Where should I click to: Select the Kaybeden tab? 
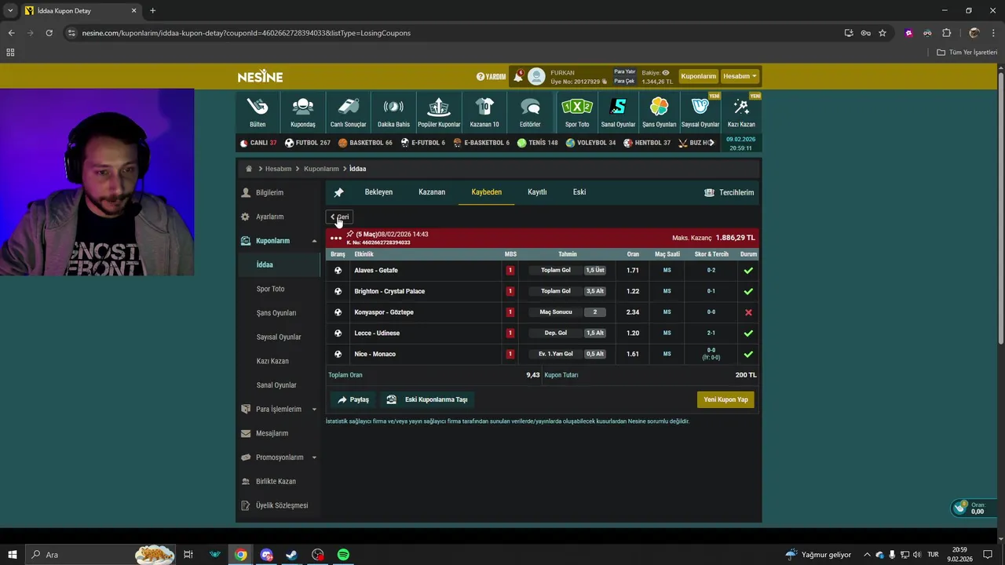486,192
